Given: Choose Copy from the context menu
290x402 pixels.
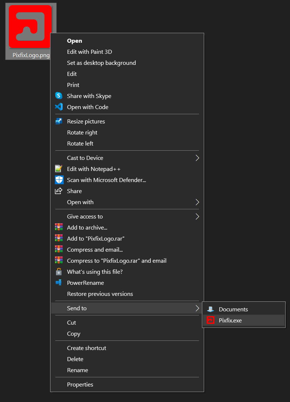Looking at the screenshot, I should [x=127, y=333].
